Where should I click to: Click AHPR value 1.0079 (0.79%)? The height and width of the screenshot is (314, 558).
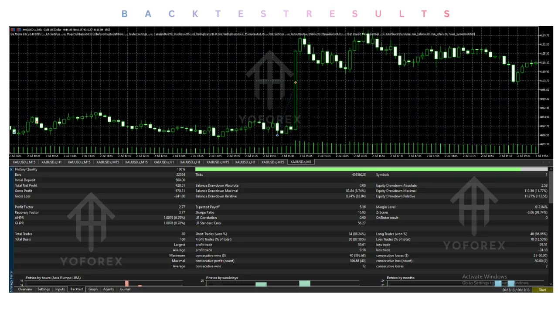click(x=174, y=218)
